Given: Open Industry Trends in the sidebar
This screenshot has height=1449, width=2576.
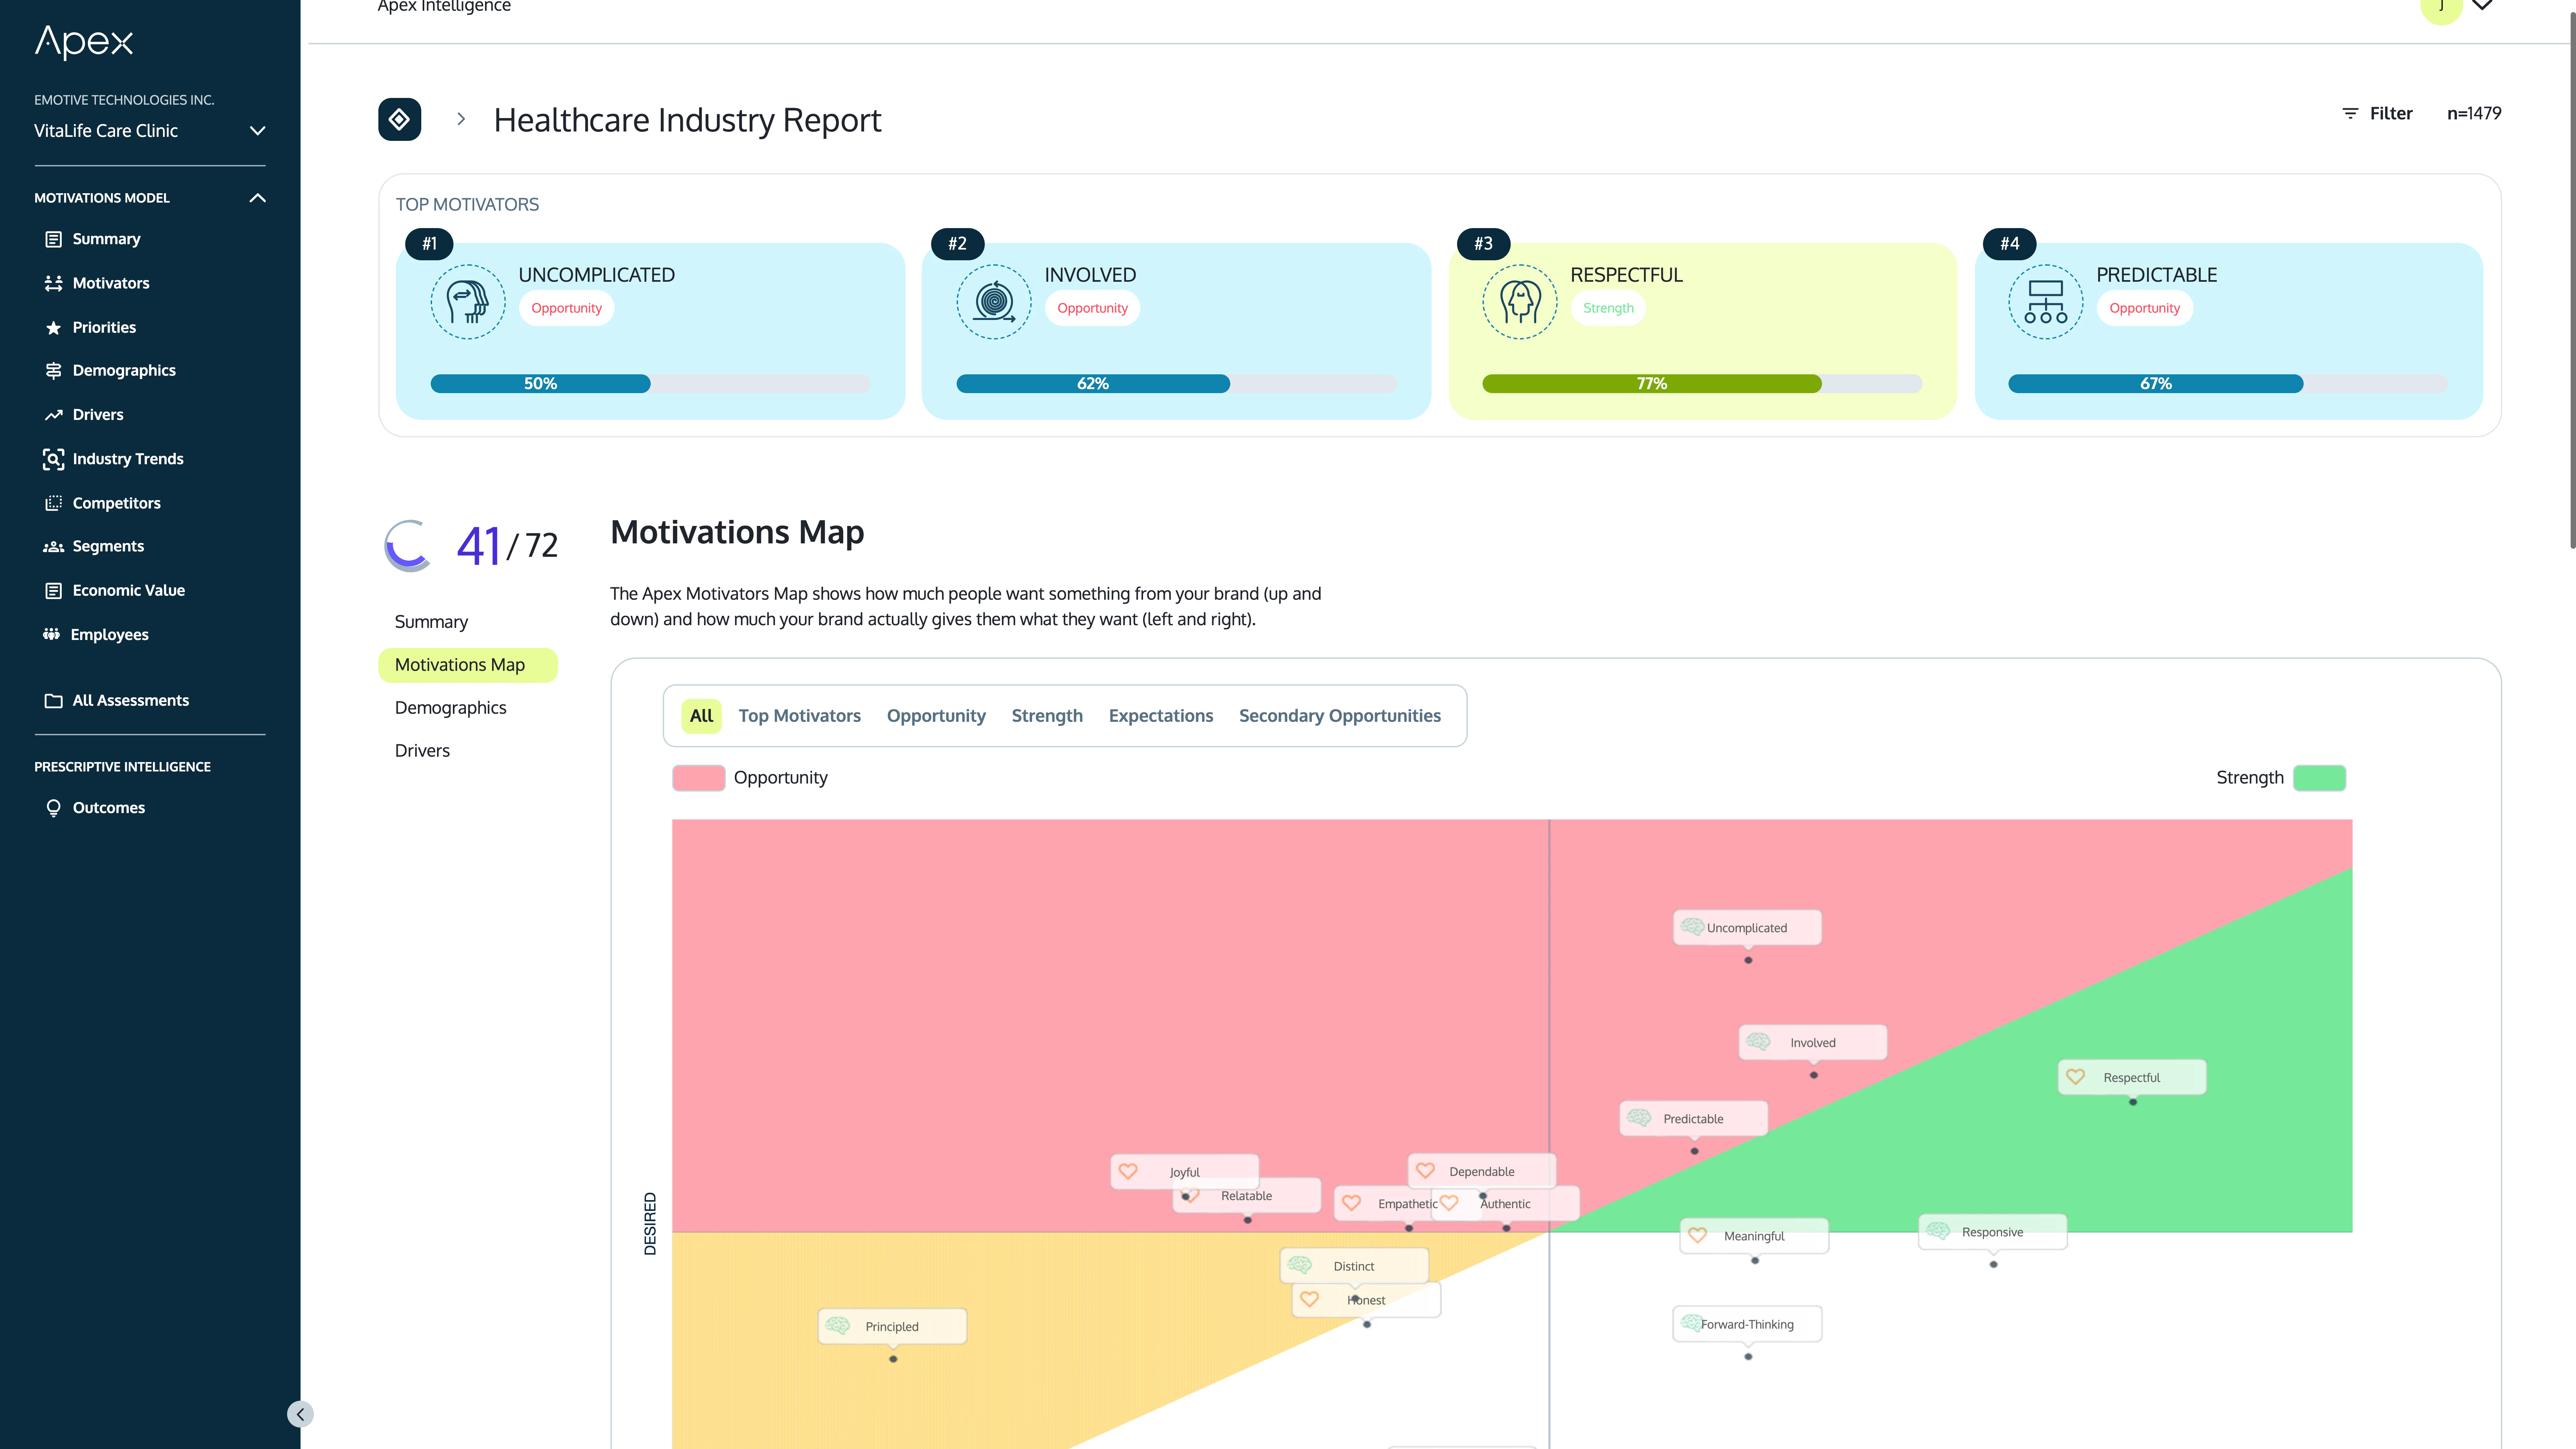Looking at the screenshot, I should [128, 459].
